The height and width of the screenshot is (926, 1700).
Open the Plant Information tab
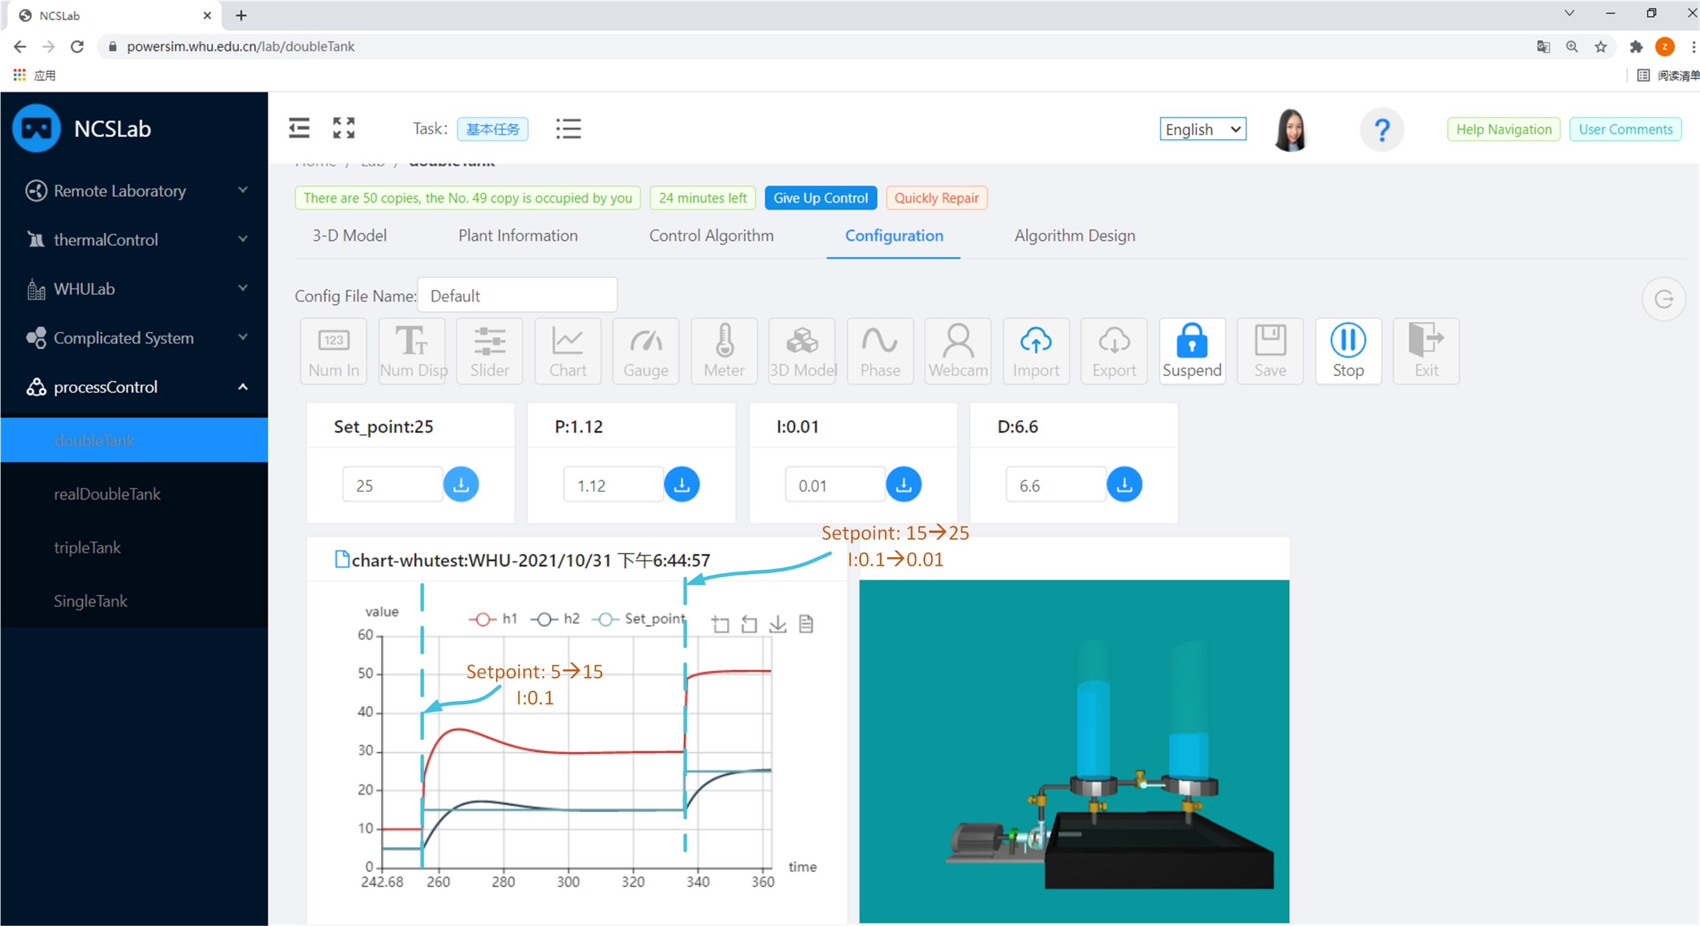point(518,235)
